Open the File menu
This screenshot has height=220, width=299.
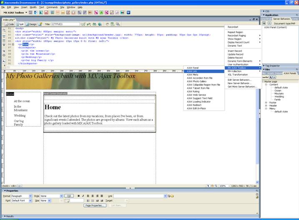click(x=3, y=7)
